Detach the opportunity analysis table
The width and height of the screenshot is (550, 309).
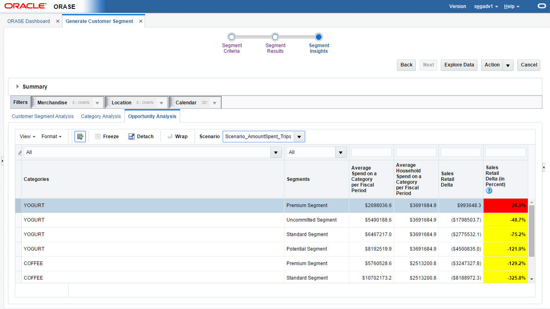pos(141,137)
